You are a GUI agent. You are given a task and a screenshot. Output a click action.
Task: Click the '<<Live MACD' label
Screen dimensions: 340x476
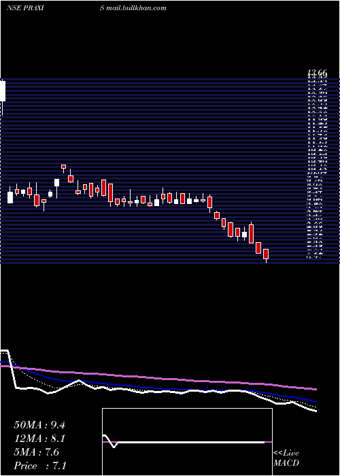pos(286,458)
